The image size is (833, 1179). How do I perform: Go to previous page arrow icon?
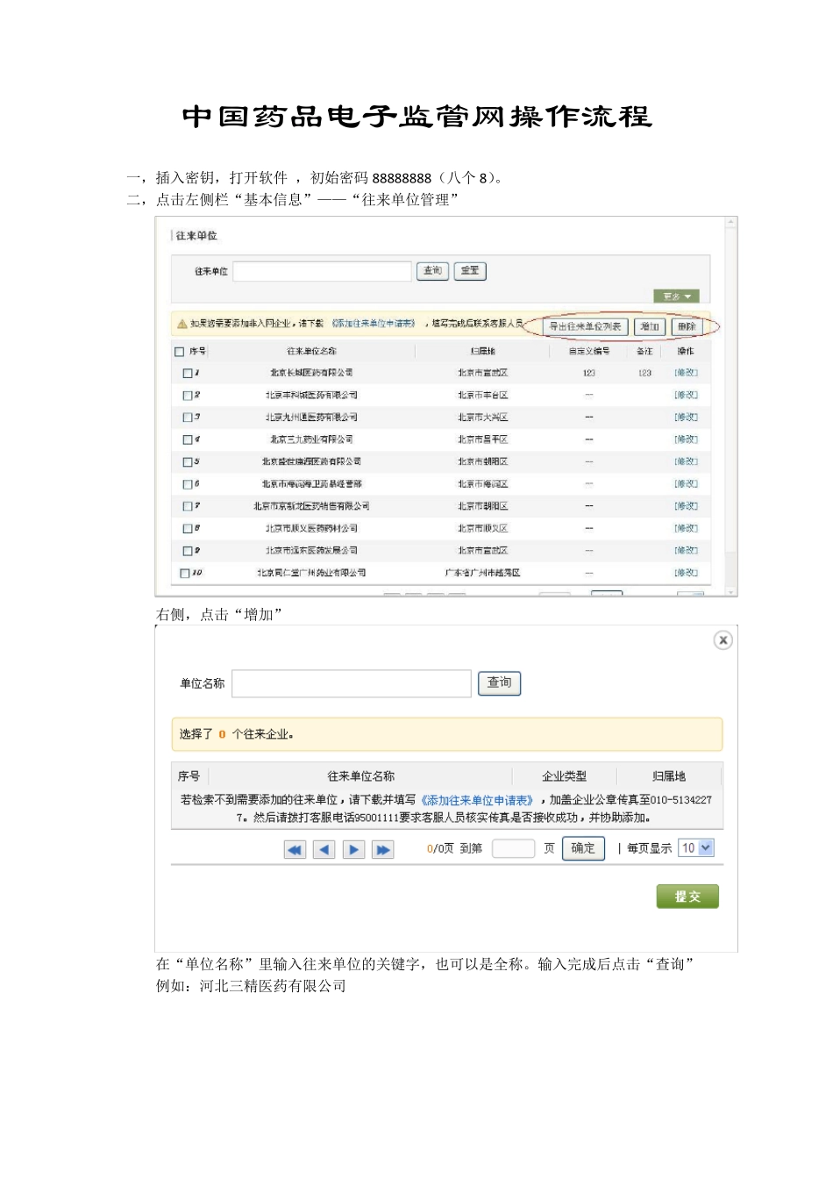[324, 849]
